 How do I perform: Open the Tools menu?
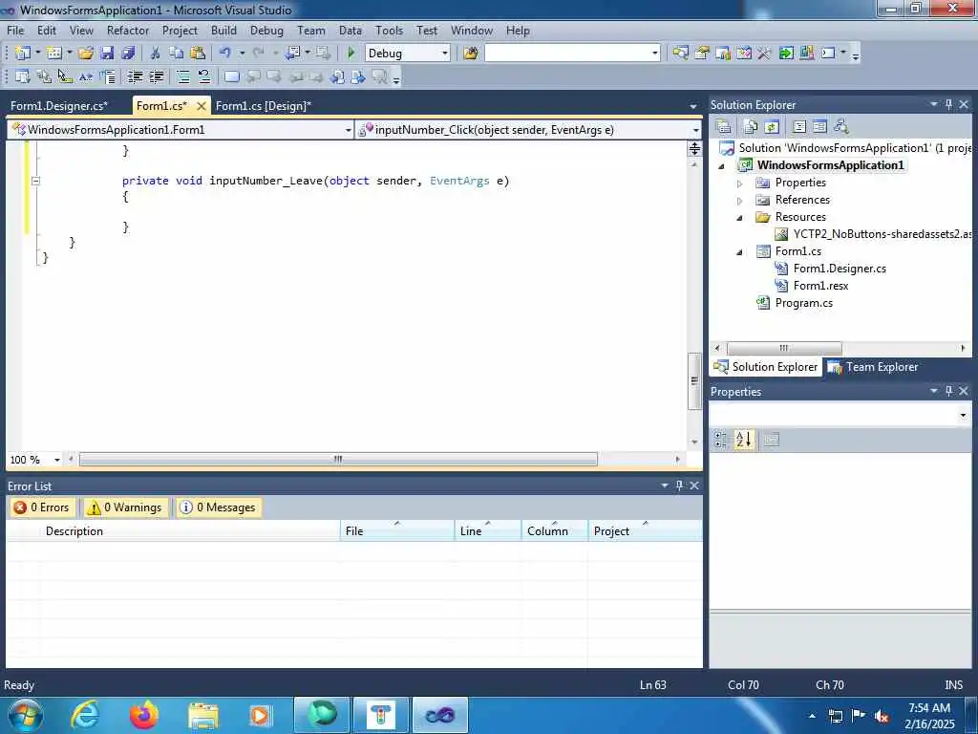point(390,31)
